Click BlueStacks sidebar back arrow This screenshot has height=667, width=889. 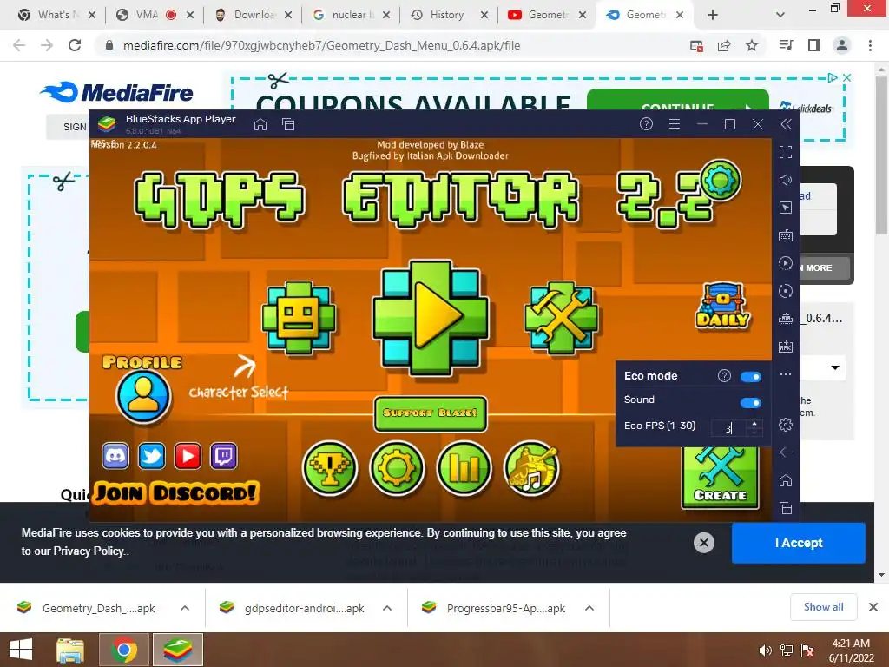point(786,452)
